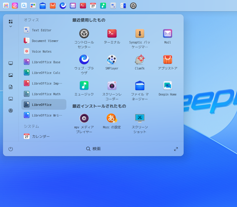The width and height of the screenshot is (237, 207).
Task: Open スクリーンレコーダー screen recorder
Action: (x=112, y=86)
